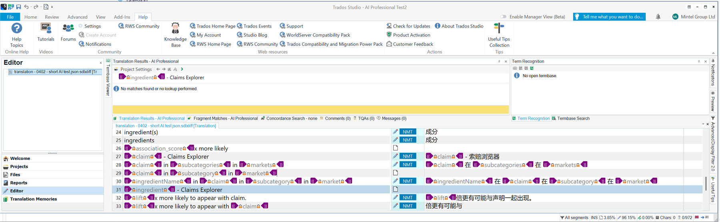Open community Notifications in the ribbon
Screen dimensions: 720x222
click(95, 44)
